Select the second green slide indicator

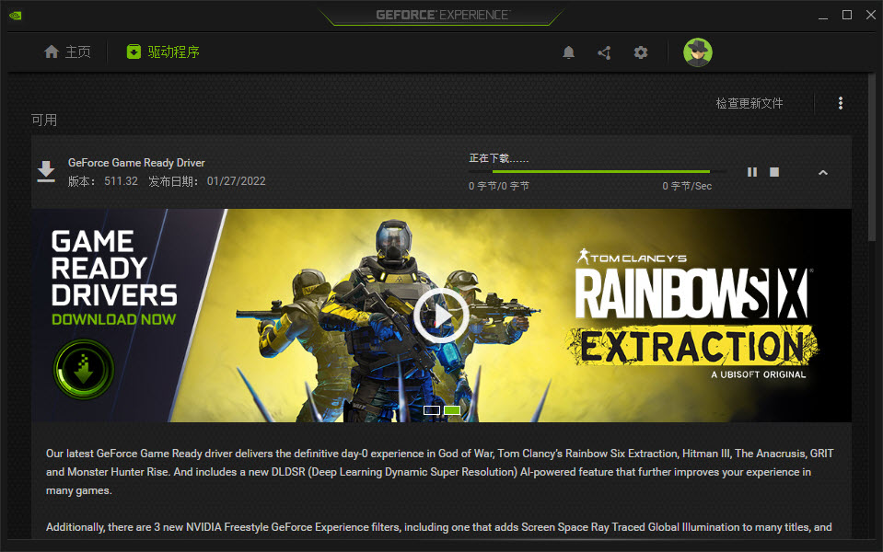pyautogui.click(x=452, y=410)
